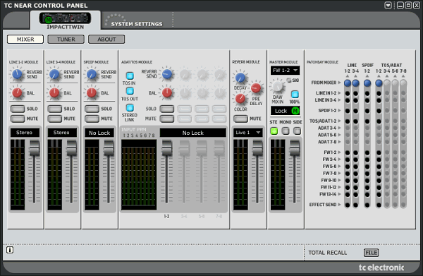Click the green M indicator beside Lock
Viewport: 423px width, 276px height.
[x=295, y=110]
